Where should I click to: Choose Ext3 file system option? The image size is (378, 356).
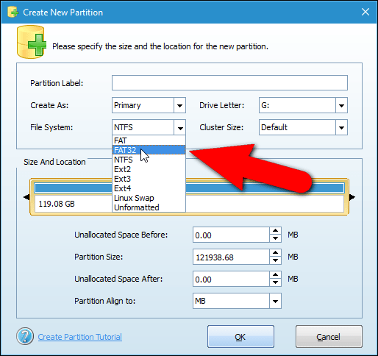coord(149,179)
